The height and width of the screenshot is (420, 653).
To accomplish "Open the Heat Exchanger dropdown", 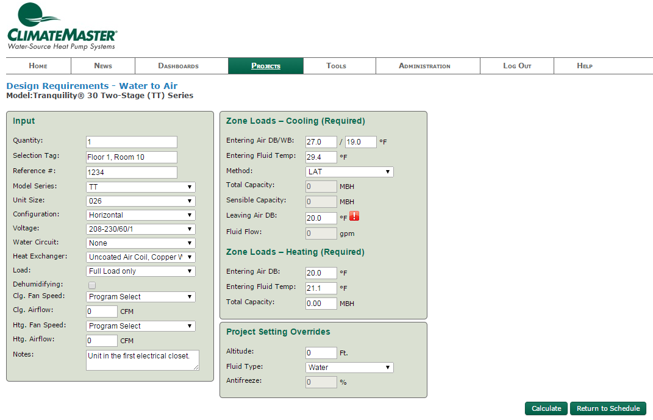I will click(141, 257).
